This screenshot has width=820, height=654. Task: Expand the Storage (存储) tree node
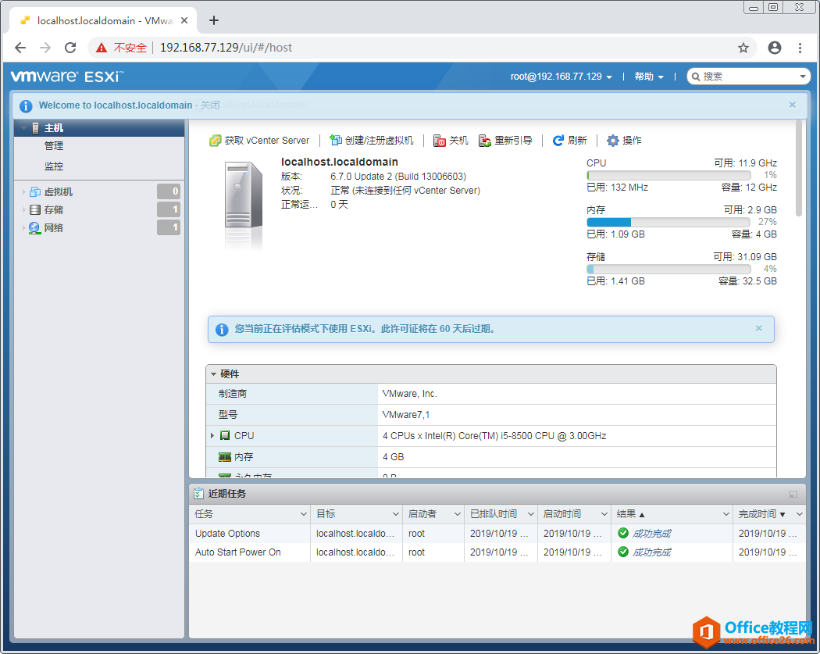[x=23, y=210]
